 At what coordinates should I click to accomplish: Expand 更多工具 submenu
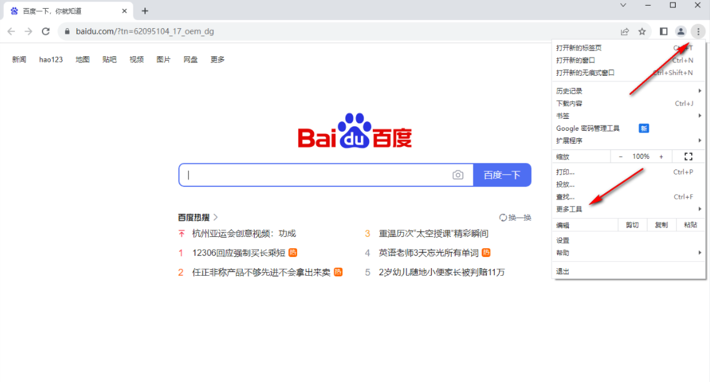point(629,209)
